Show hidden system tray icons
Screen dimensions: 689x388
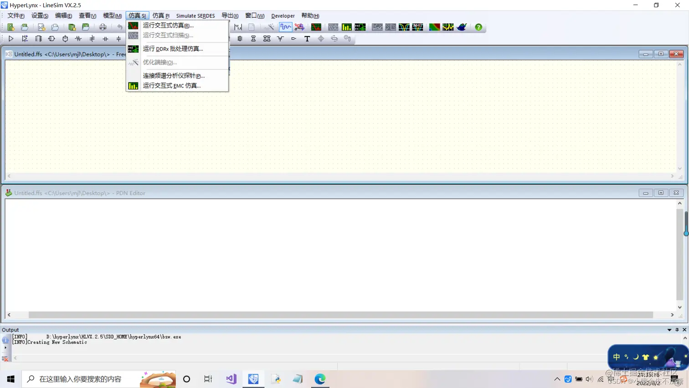coord(557,379)
